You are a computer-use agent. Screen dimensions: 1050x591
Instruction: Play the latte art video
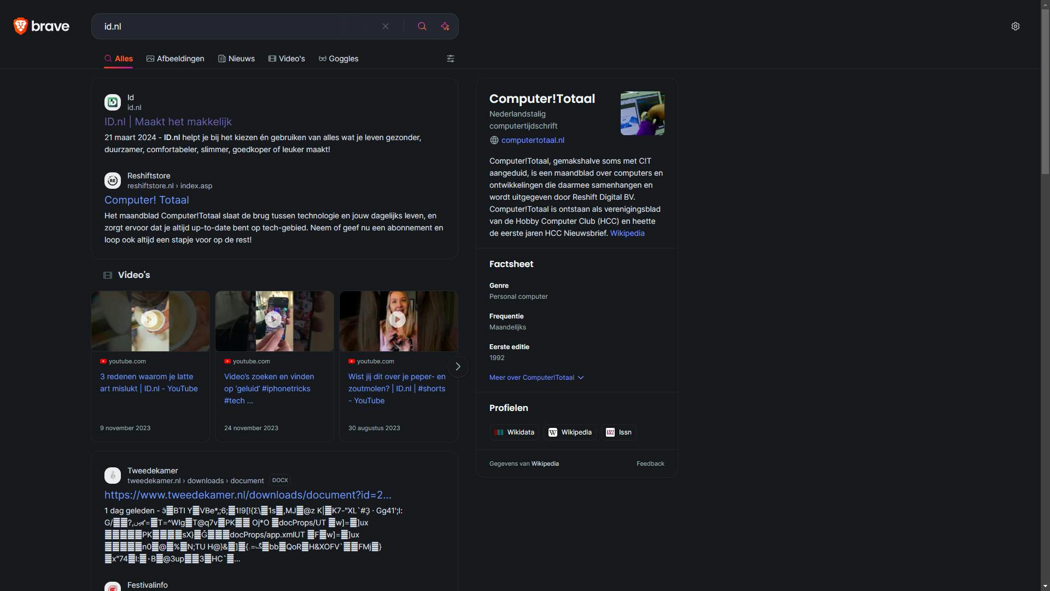[x=150, y=320]
